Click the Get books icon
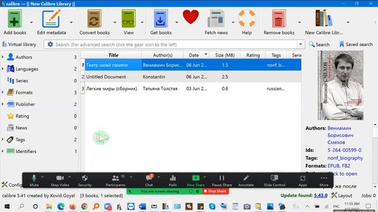Viewport: 378px width, 212px height. pos(161,19)
